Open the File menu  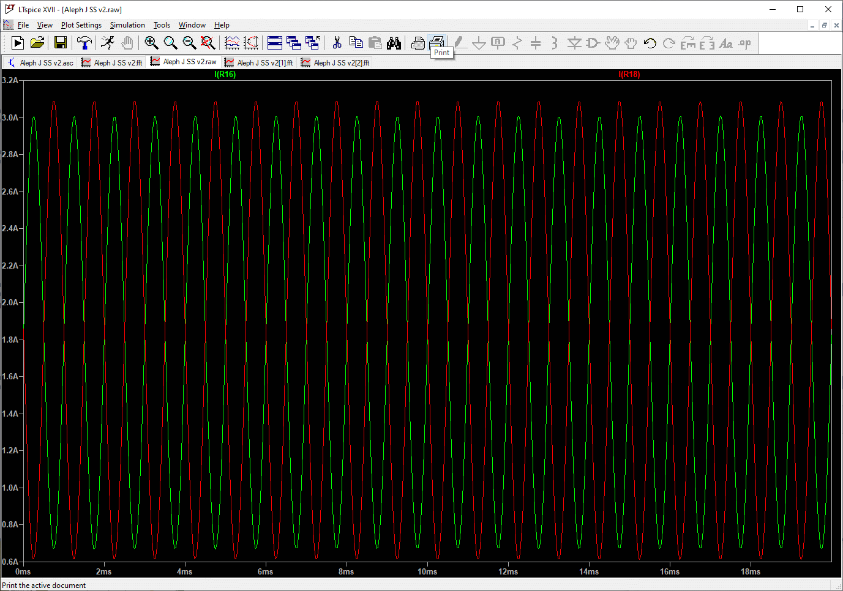click(23, 25)
